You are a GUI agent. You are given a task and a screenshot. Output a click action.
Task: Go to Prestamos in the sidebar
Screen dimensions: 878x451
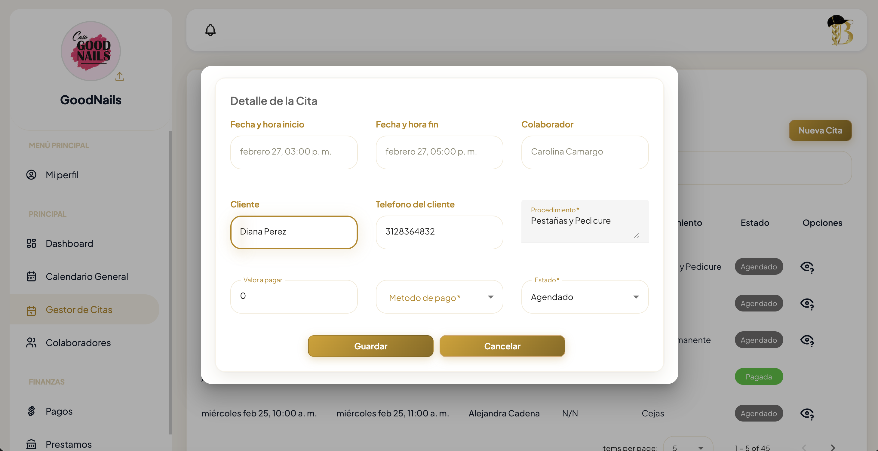69,444
